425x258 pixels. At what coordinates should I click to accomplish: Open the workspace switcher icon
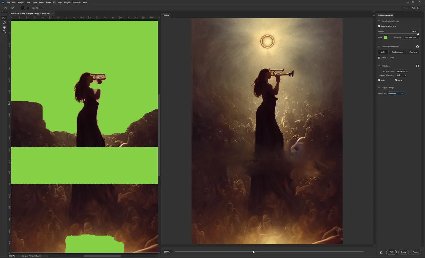(x=419, y=8)
